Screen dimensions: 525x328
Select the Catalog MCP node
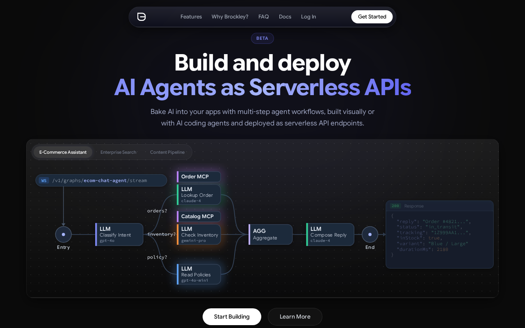click(x=199, y=216)
